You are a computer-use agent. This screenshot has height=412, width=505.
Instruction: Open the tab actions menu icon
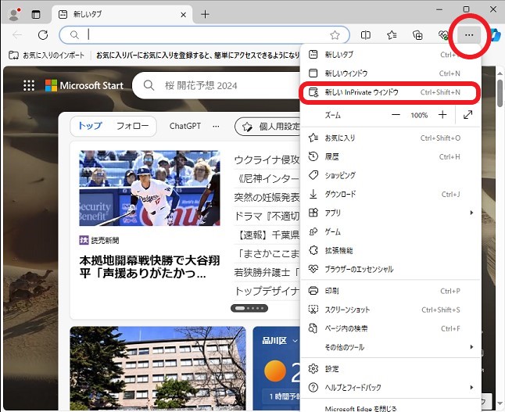(x=36, y=15)
